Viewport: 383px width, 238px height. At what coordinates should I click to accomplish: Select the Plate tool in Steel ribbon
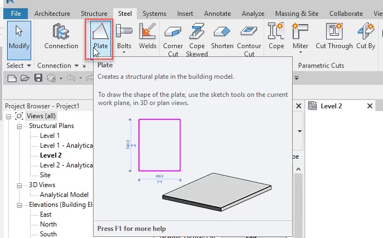(x=99, y=37)
